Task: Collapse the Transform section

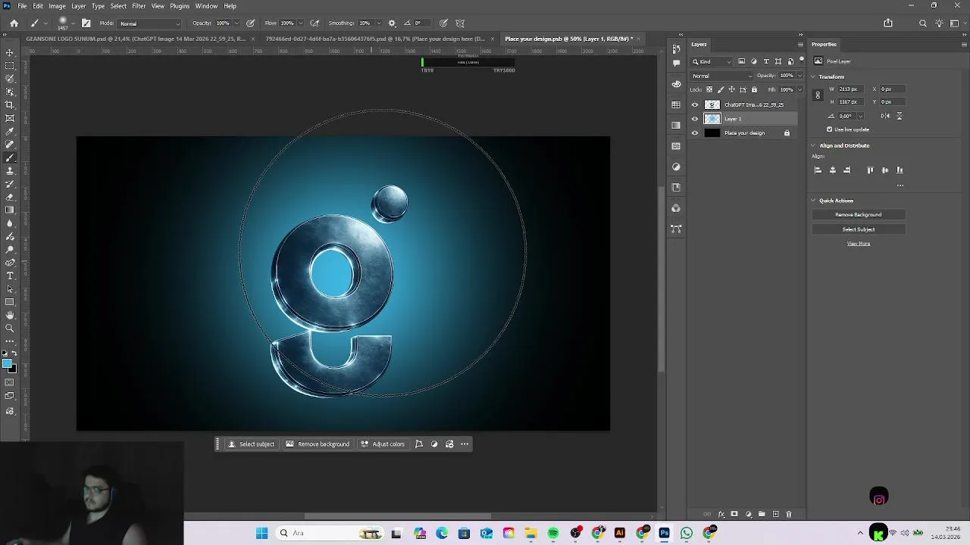Action: click(x=814, y=76)
